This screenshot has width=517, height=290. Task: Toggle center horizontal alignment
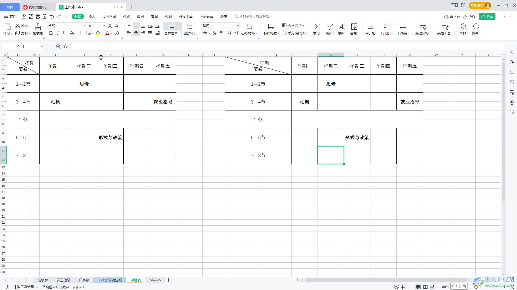click(136, 33)
